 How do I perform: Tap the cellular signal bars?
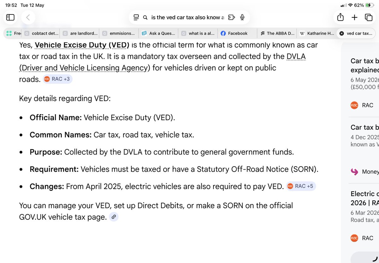point(343,5)
